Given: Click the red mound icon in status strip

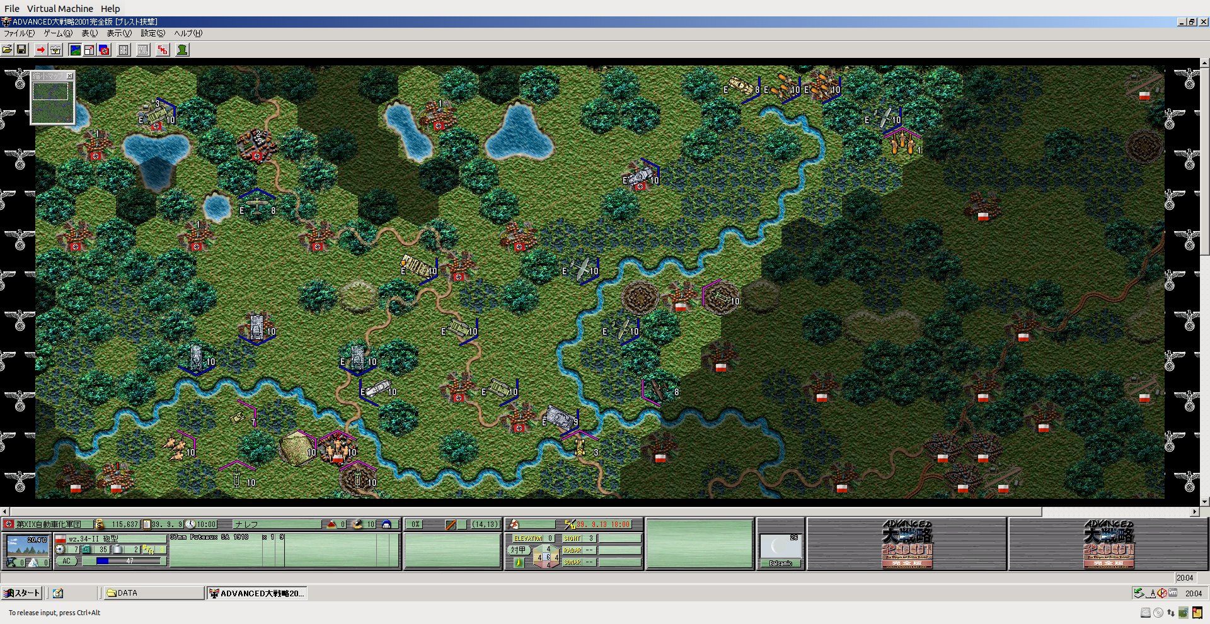Looking at the screenshot, I should (x=331, y=524).
